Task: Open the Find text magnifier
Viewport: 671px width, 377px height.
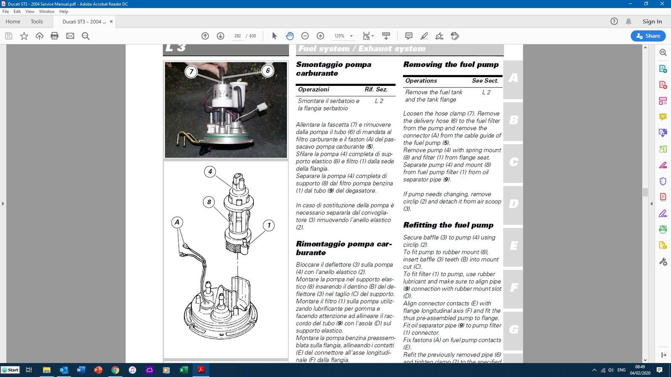Action: pos(86,36)
